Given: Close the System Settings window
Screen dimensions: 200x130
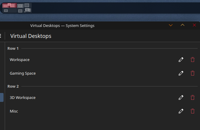Looking at the screenshot, I should point(194,25).
